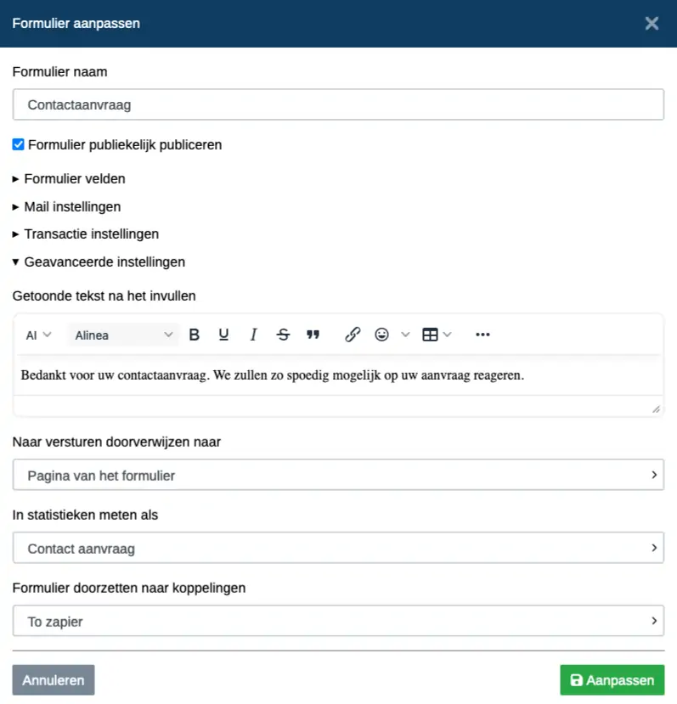
Task: Toggle underline formatting in editor
Action: (223, 335)
